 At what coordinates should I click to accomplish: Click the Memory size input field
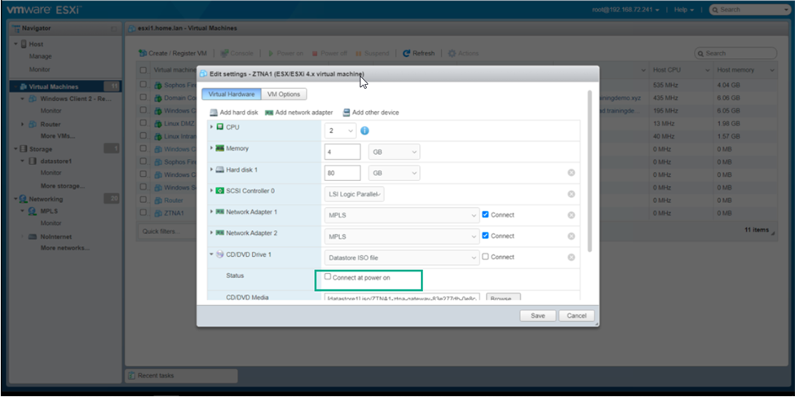click(342, 152)
